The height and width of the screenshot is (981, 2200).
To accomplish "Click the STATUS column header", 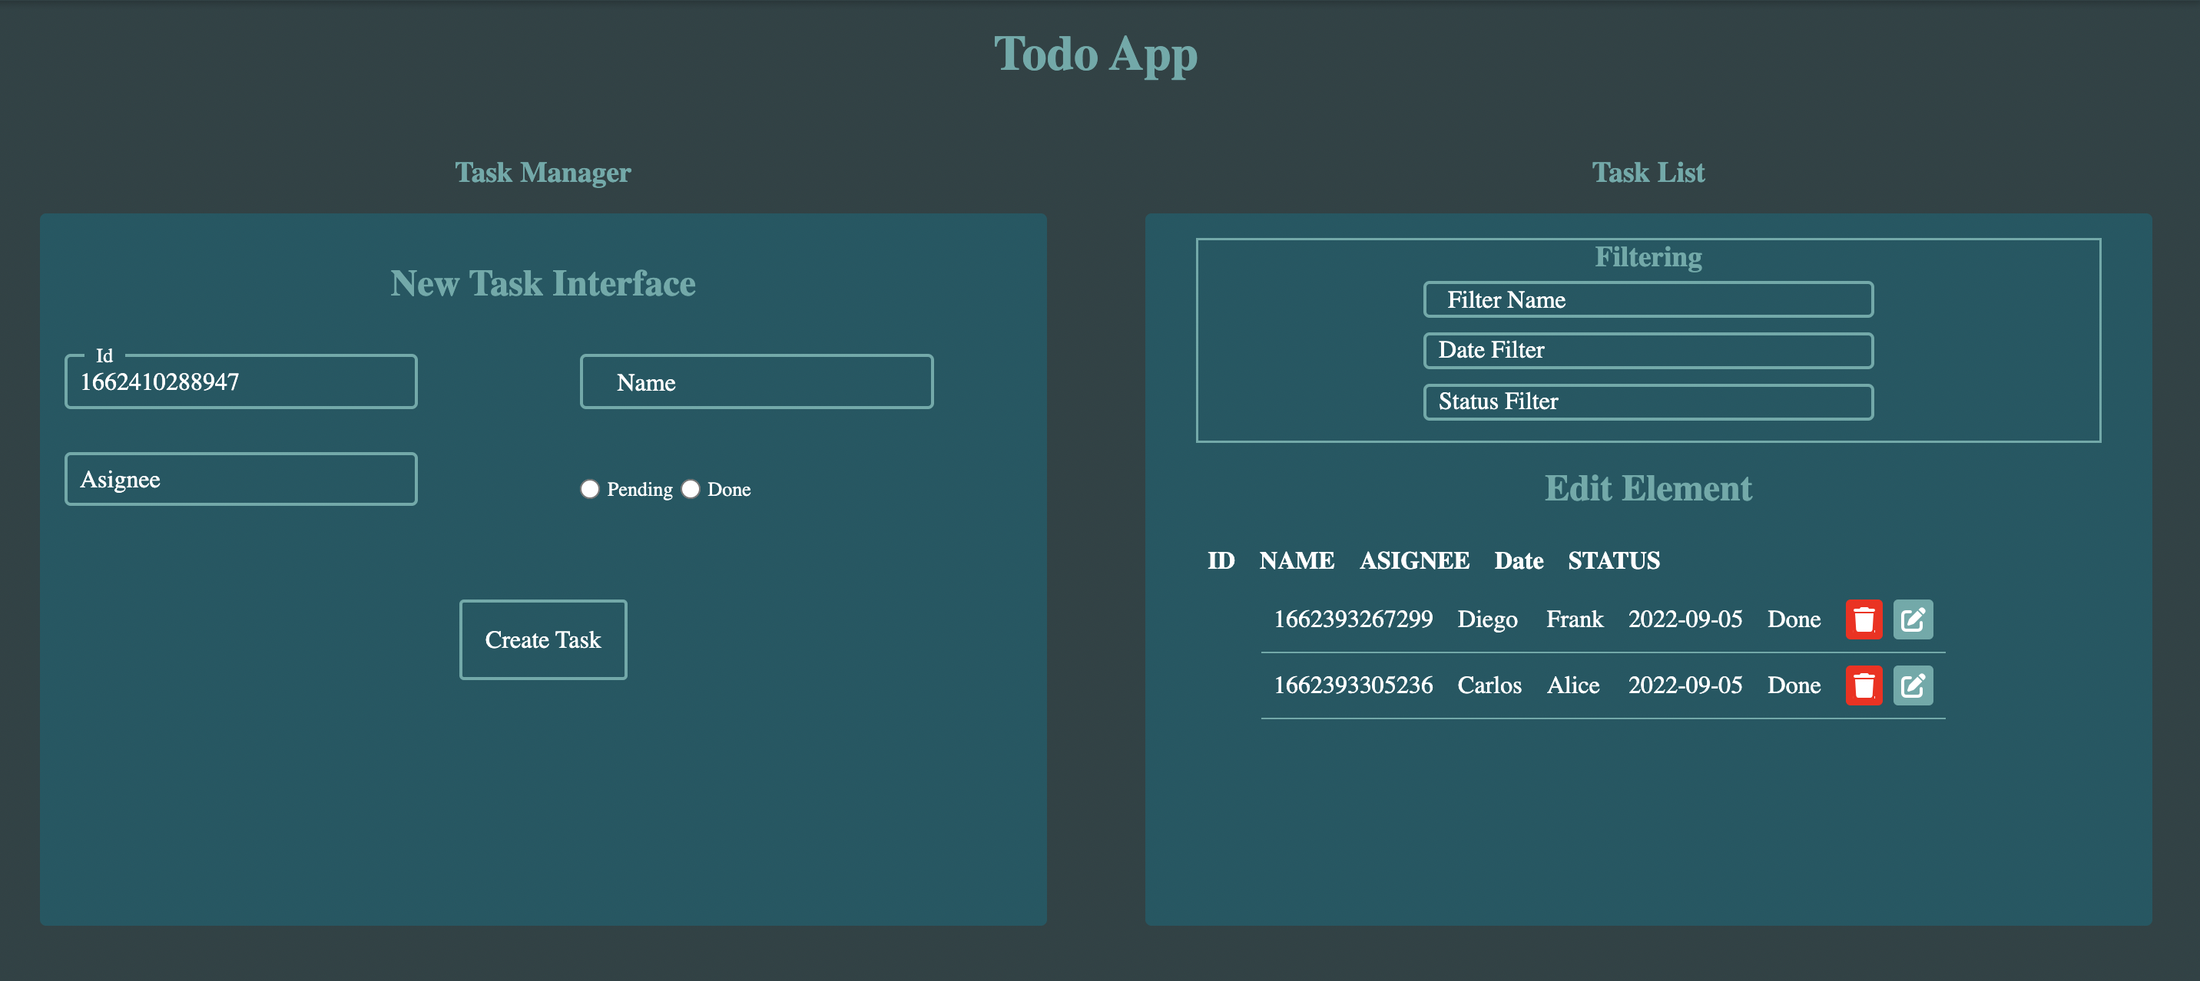I will (x=1613, y=561).
